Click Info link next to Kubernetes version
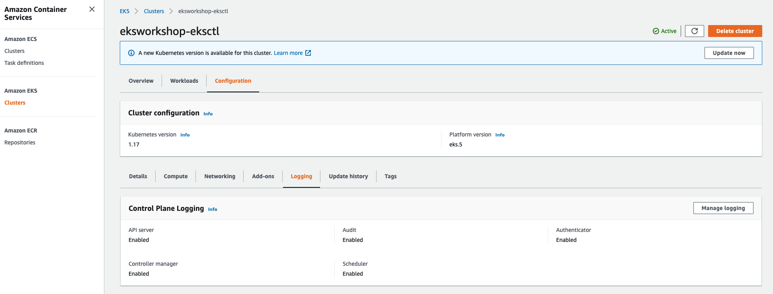Viewport: 773px width, 294px height. pyautogui.click(x=185, y=135)
